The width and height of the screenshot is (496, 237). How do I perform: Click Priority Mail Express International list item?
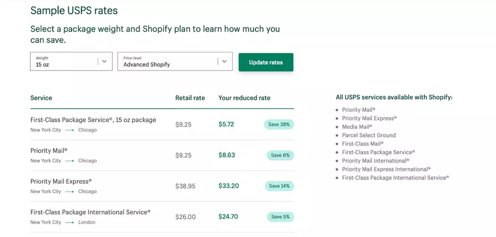[x=386, y=169]
